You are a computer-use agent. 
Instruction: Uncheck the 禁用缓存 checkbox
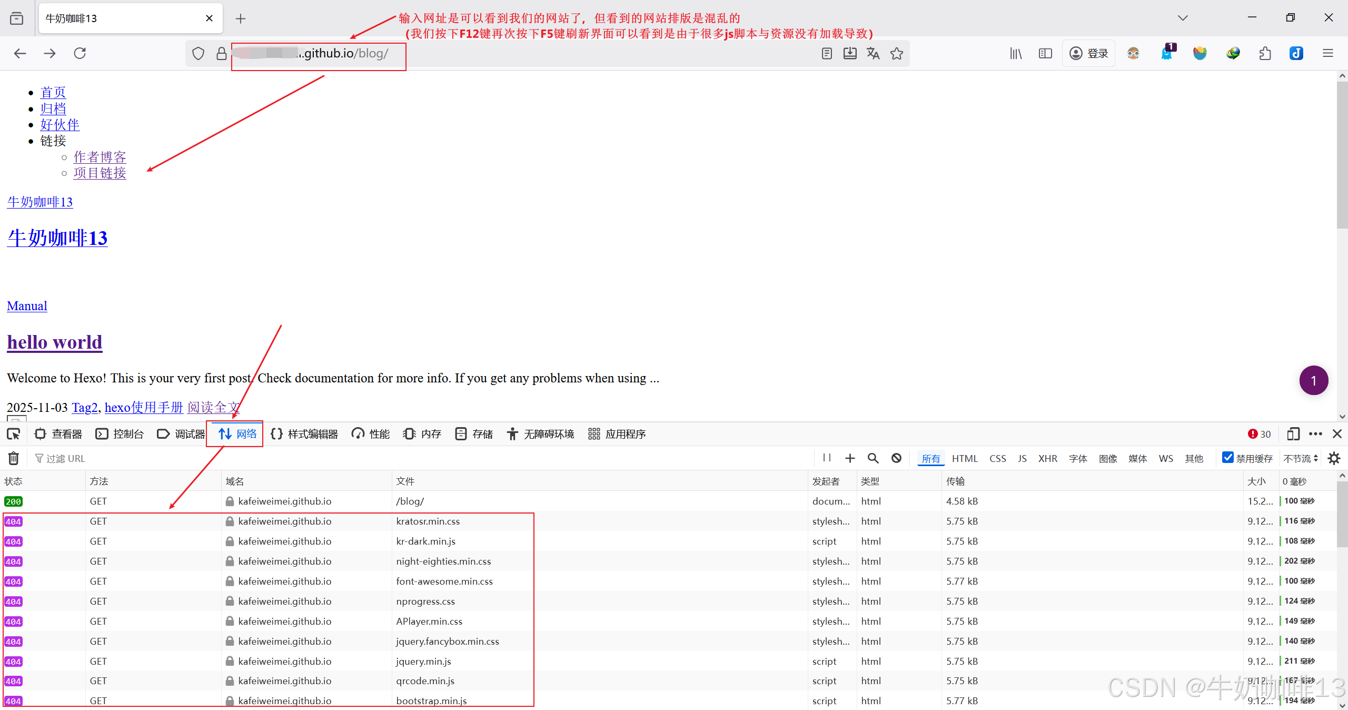[x=1228, y=458]
